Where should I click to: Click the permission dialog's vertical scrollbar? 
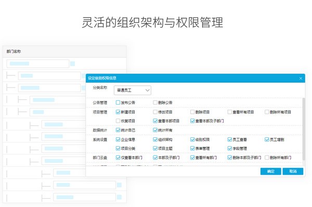[304, 129]
